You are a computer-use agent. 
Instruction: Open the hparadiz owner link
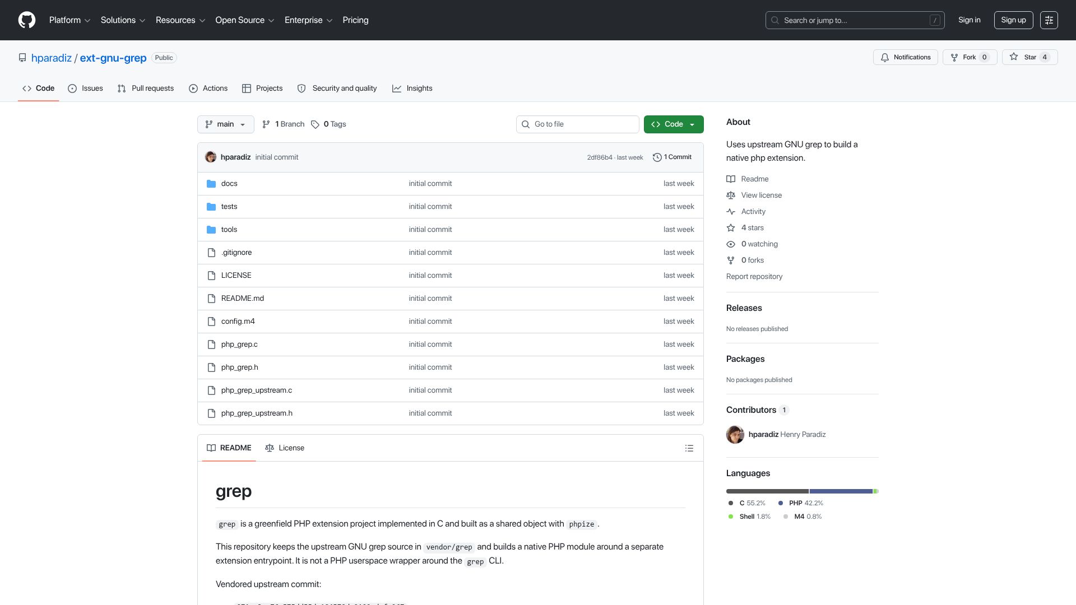click(52, 58)
